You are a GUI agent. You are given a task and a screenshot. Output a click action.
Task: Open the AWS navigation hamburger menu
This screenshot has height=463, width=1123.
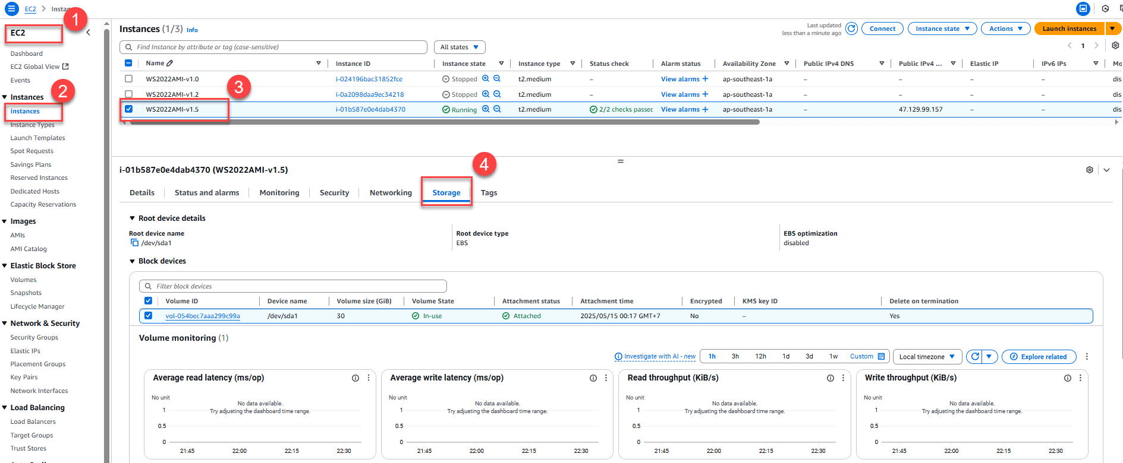[11, 8]
